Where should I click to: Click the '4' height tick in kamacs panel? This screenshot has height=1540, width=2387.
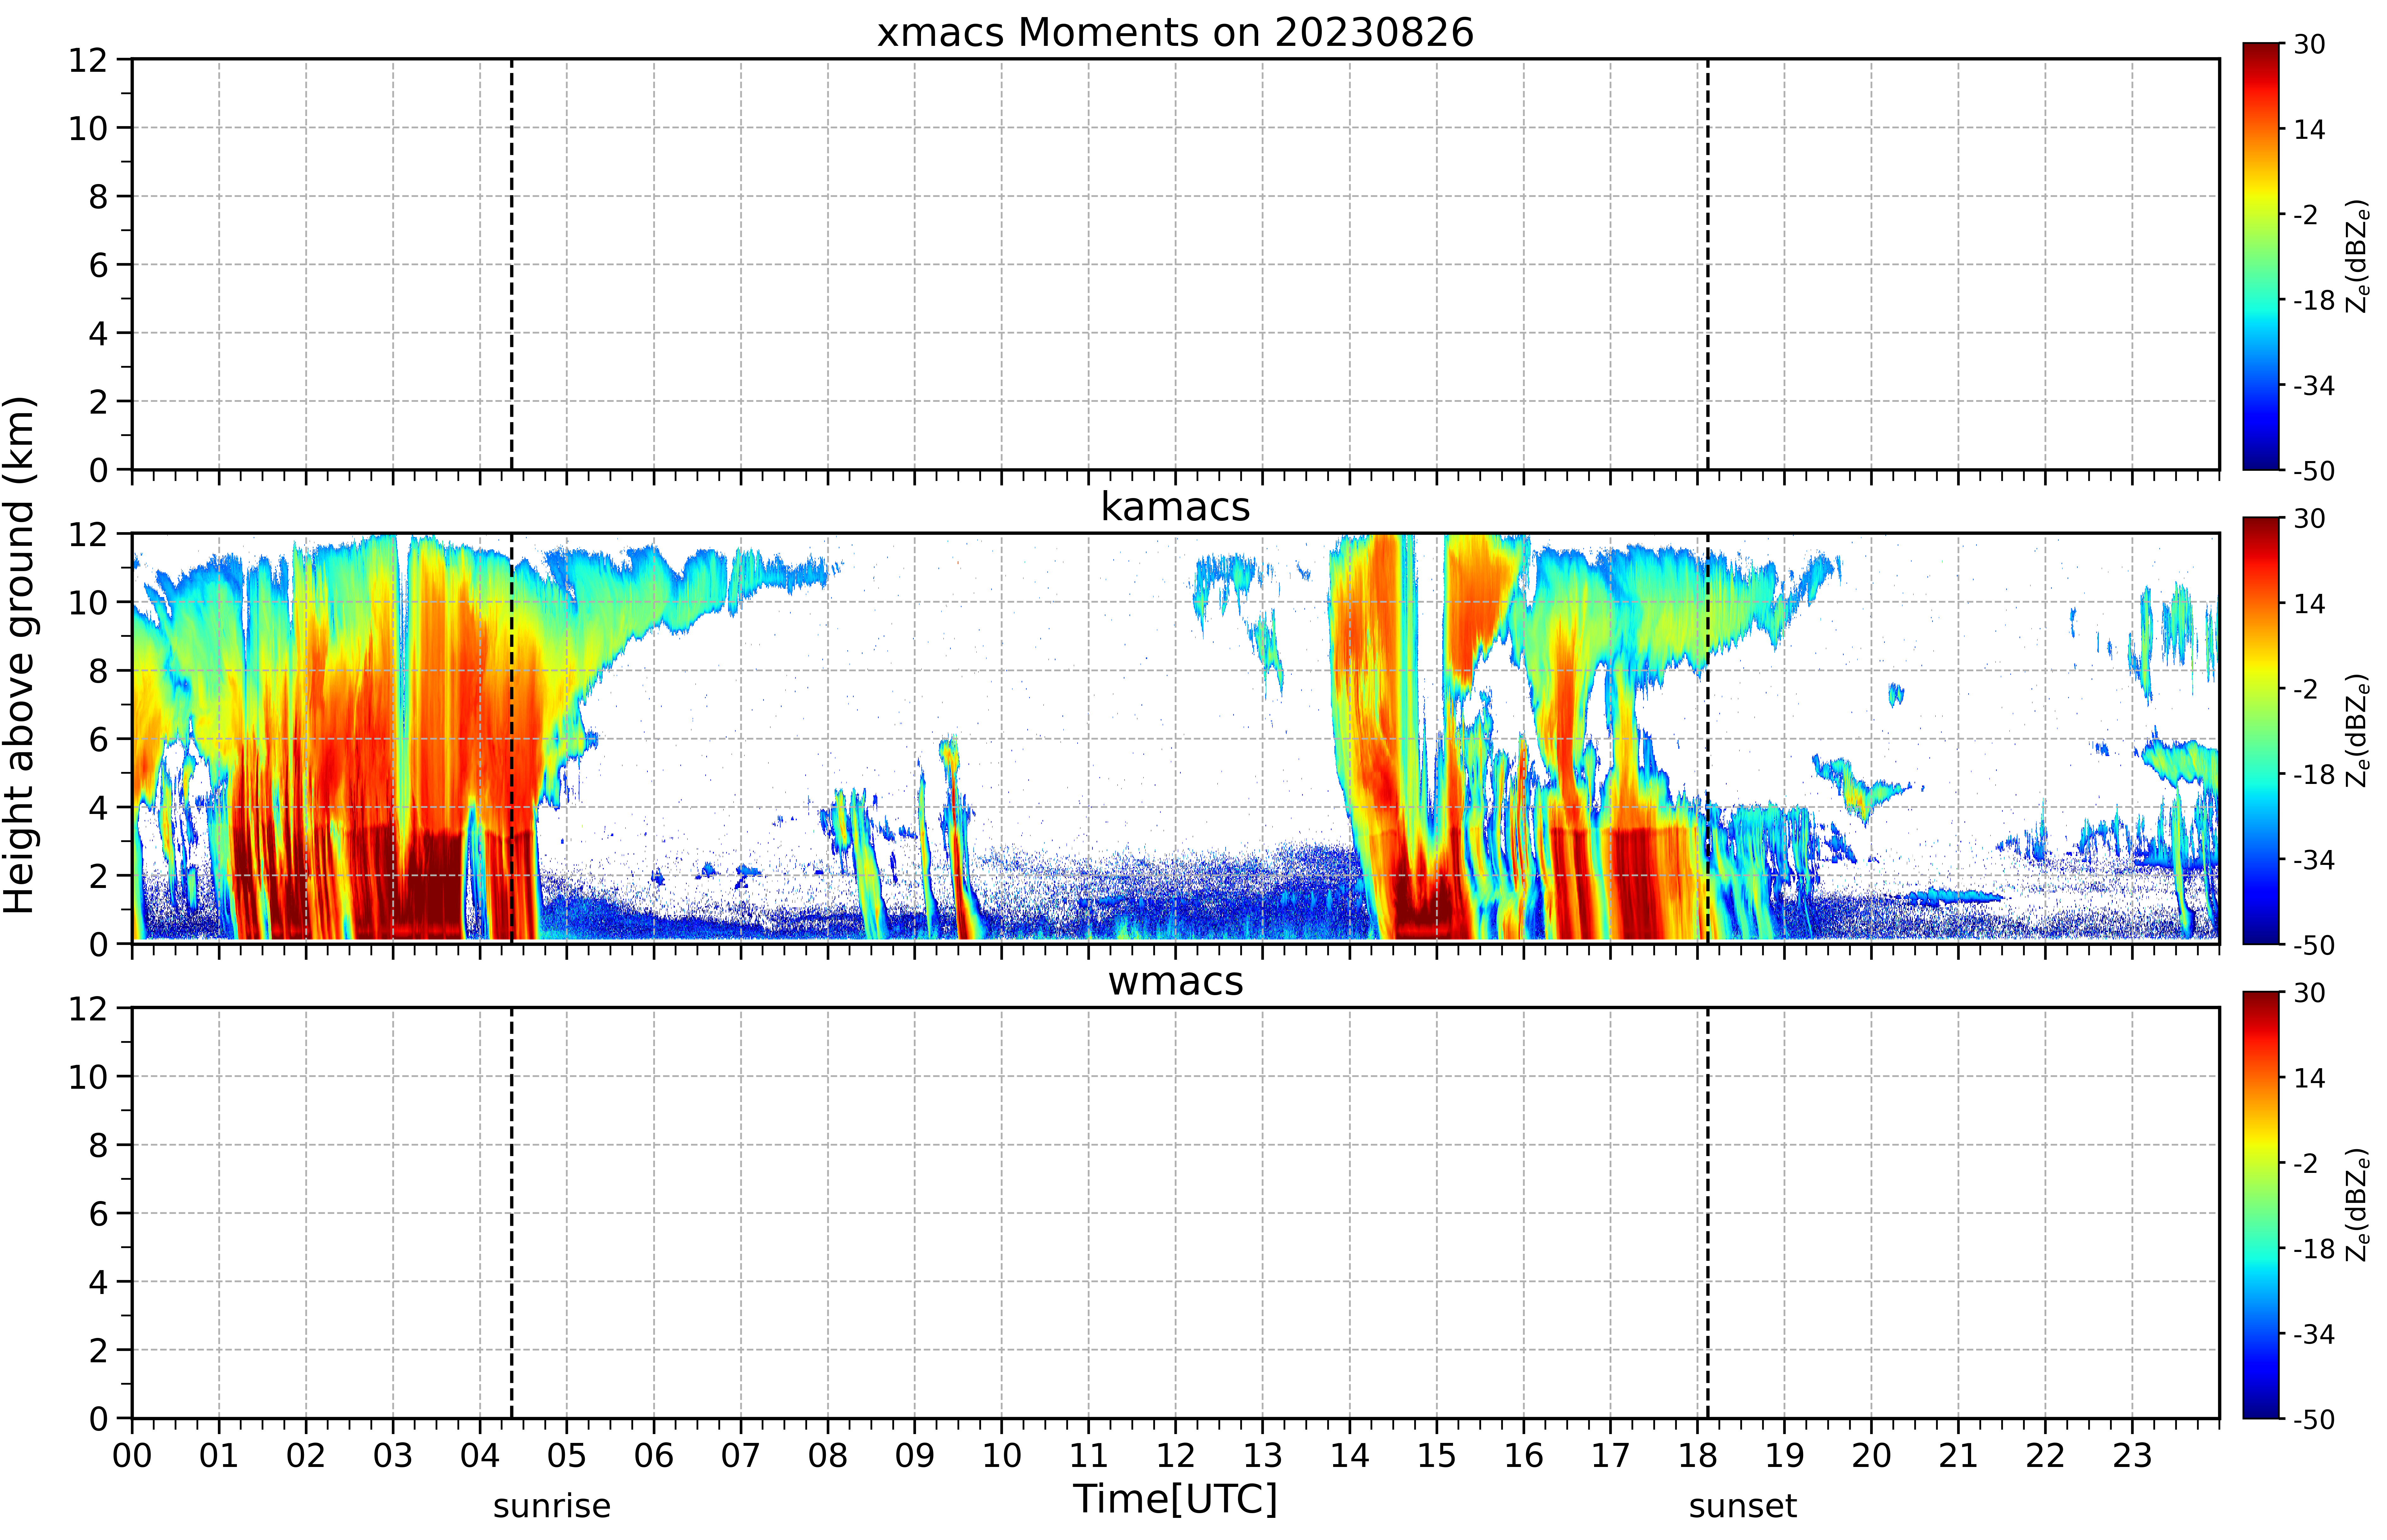[x=98, y=808]
